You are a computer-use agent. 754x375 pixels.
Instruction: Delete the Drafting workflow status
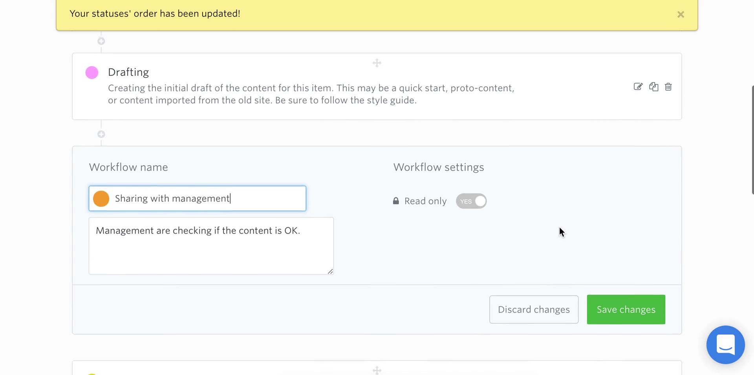(x=668, y=87)
